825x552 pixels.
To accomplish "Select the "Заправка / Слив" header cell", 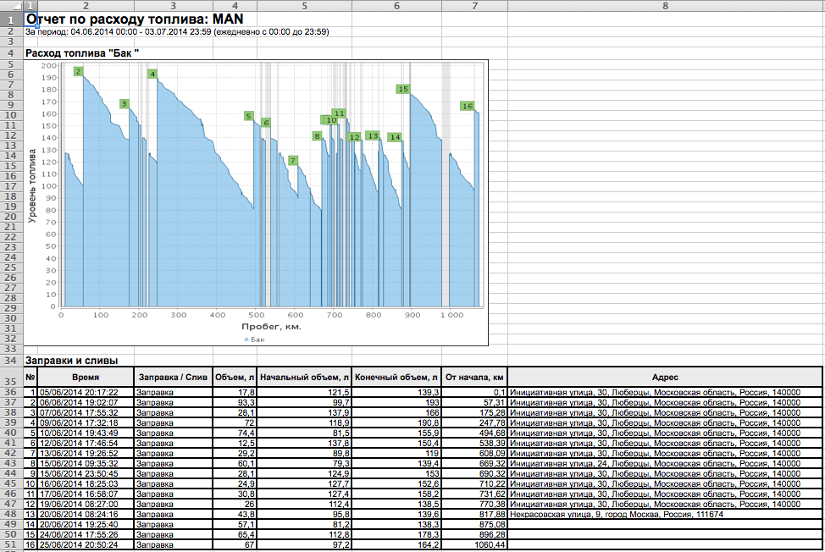I will coord(173,377).
